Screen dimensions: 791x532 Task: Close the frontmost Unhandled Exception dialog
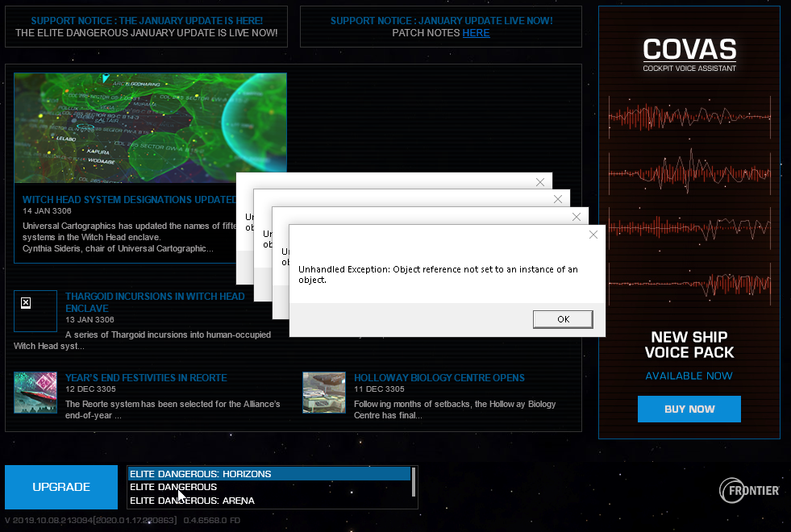(x=593, y=235)
